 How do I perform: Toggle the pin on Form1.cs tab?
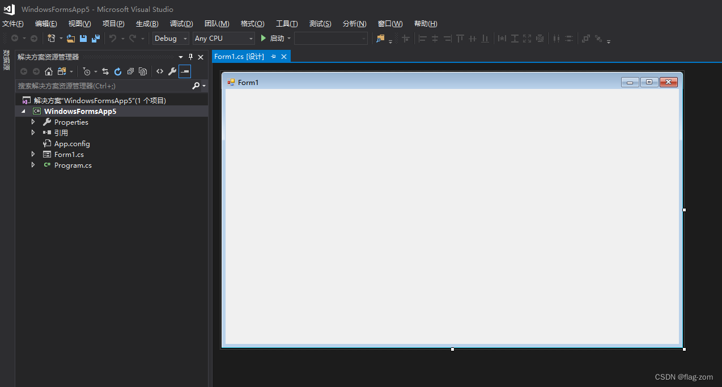tap(273, 57)
